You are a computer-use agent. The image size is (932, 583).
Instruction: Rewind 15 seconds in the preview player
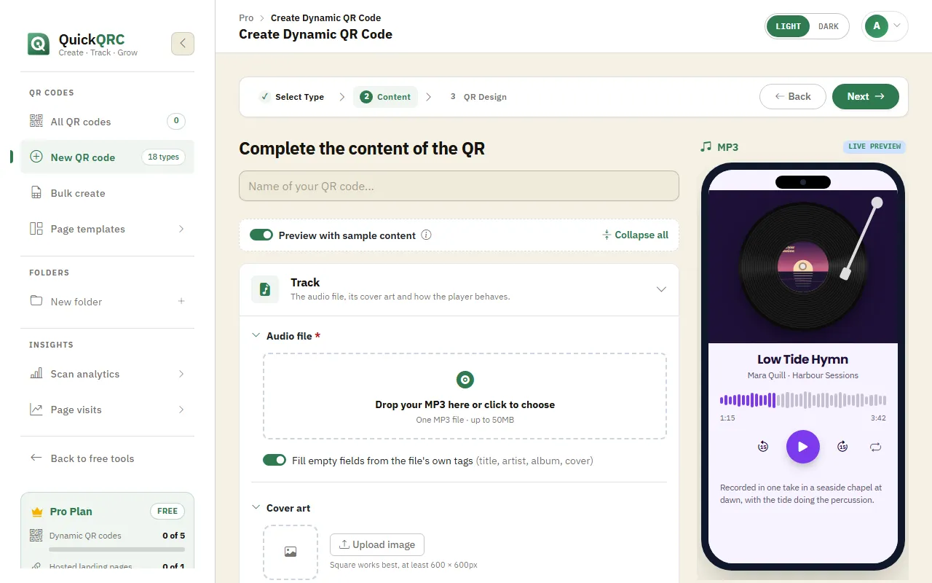(763, 447)
